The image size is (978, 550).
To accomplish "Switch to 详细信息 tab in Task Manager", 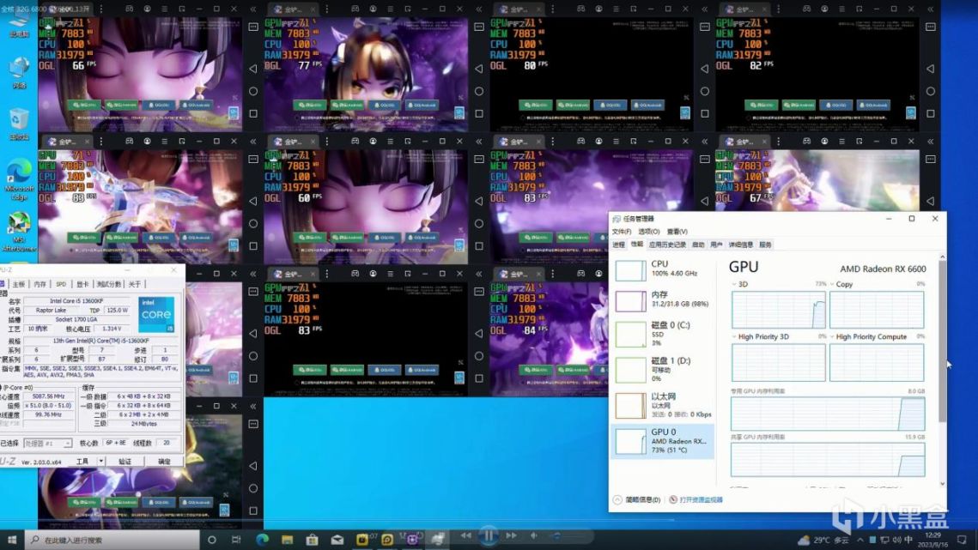I will coord(741,245).
